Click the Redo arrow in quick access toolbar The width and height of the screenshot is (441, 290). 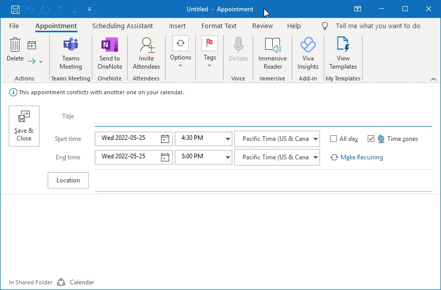45,9
